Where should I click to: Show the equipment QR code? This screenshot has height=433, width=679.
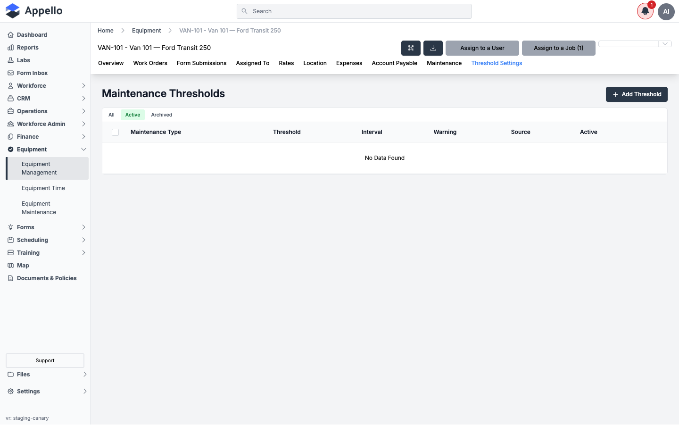[x=411, y=48]
